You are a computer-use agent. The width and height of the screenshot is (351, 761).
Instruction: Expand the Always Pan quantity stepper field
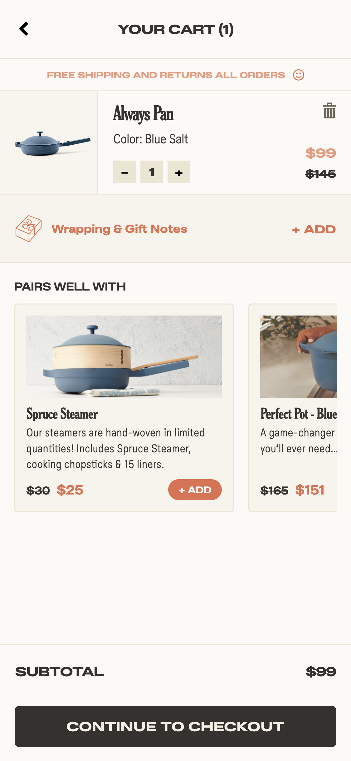pos(152,172)
